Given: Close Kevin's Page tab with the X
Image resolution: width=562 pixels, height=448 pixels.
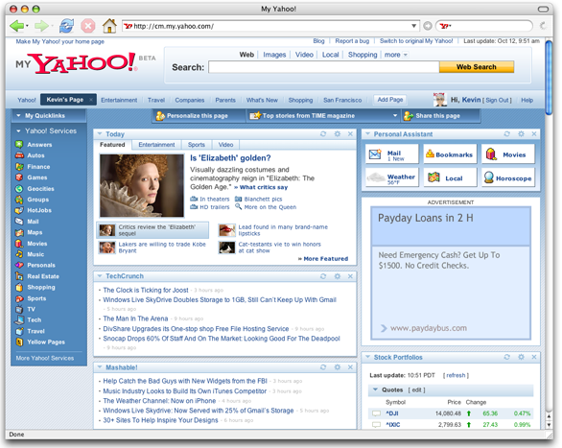Looking at the screenshot, I should coord(91,100).
